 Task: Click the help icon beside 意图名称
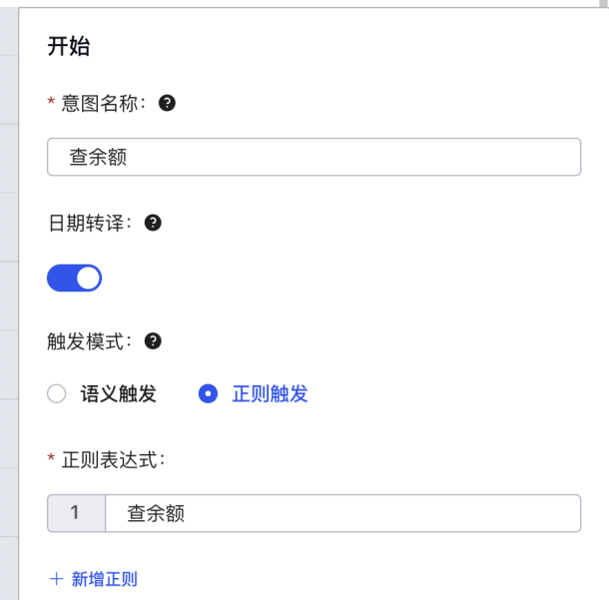167,103
